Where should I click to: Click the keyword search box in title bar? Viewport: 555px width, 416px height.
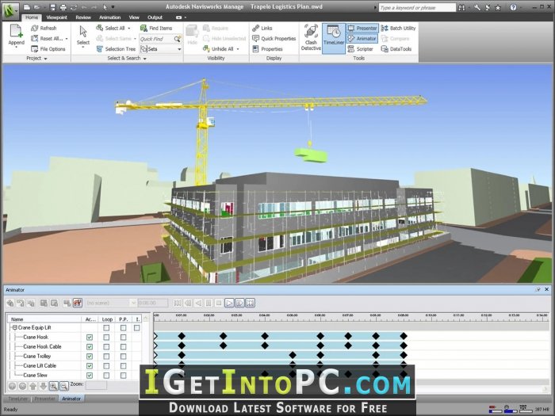pyautogui.click(x=417, y=7)
